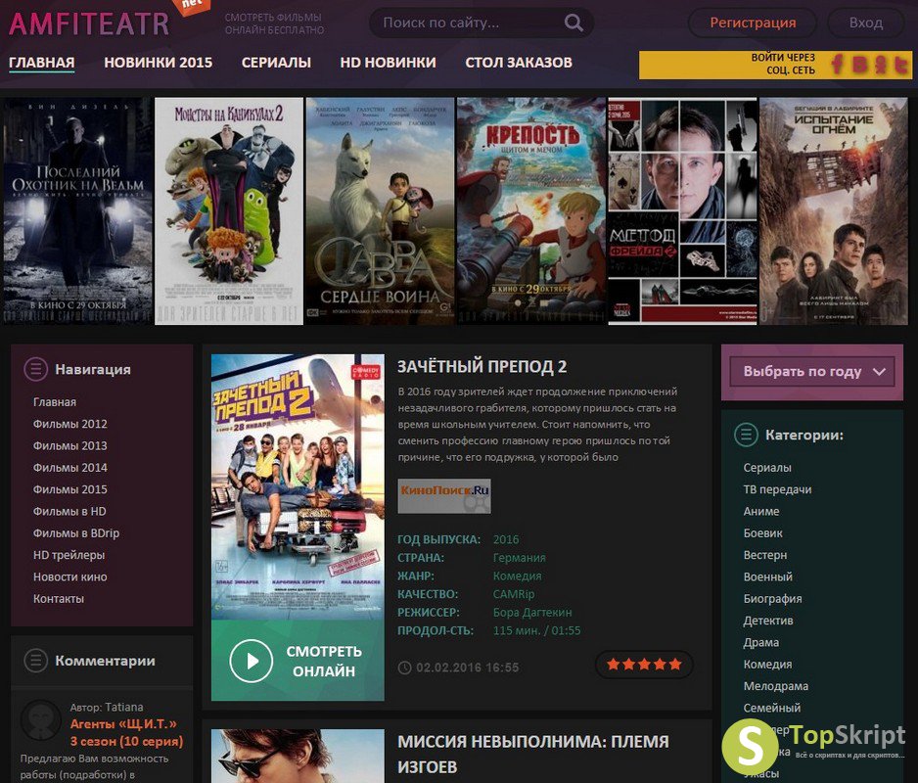Rate Зачётный препод 2 five stars

click(675, 665)
